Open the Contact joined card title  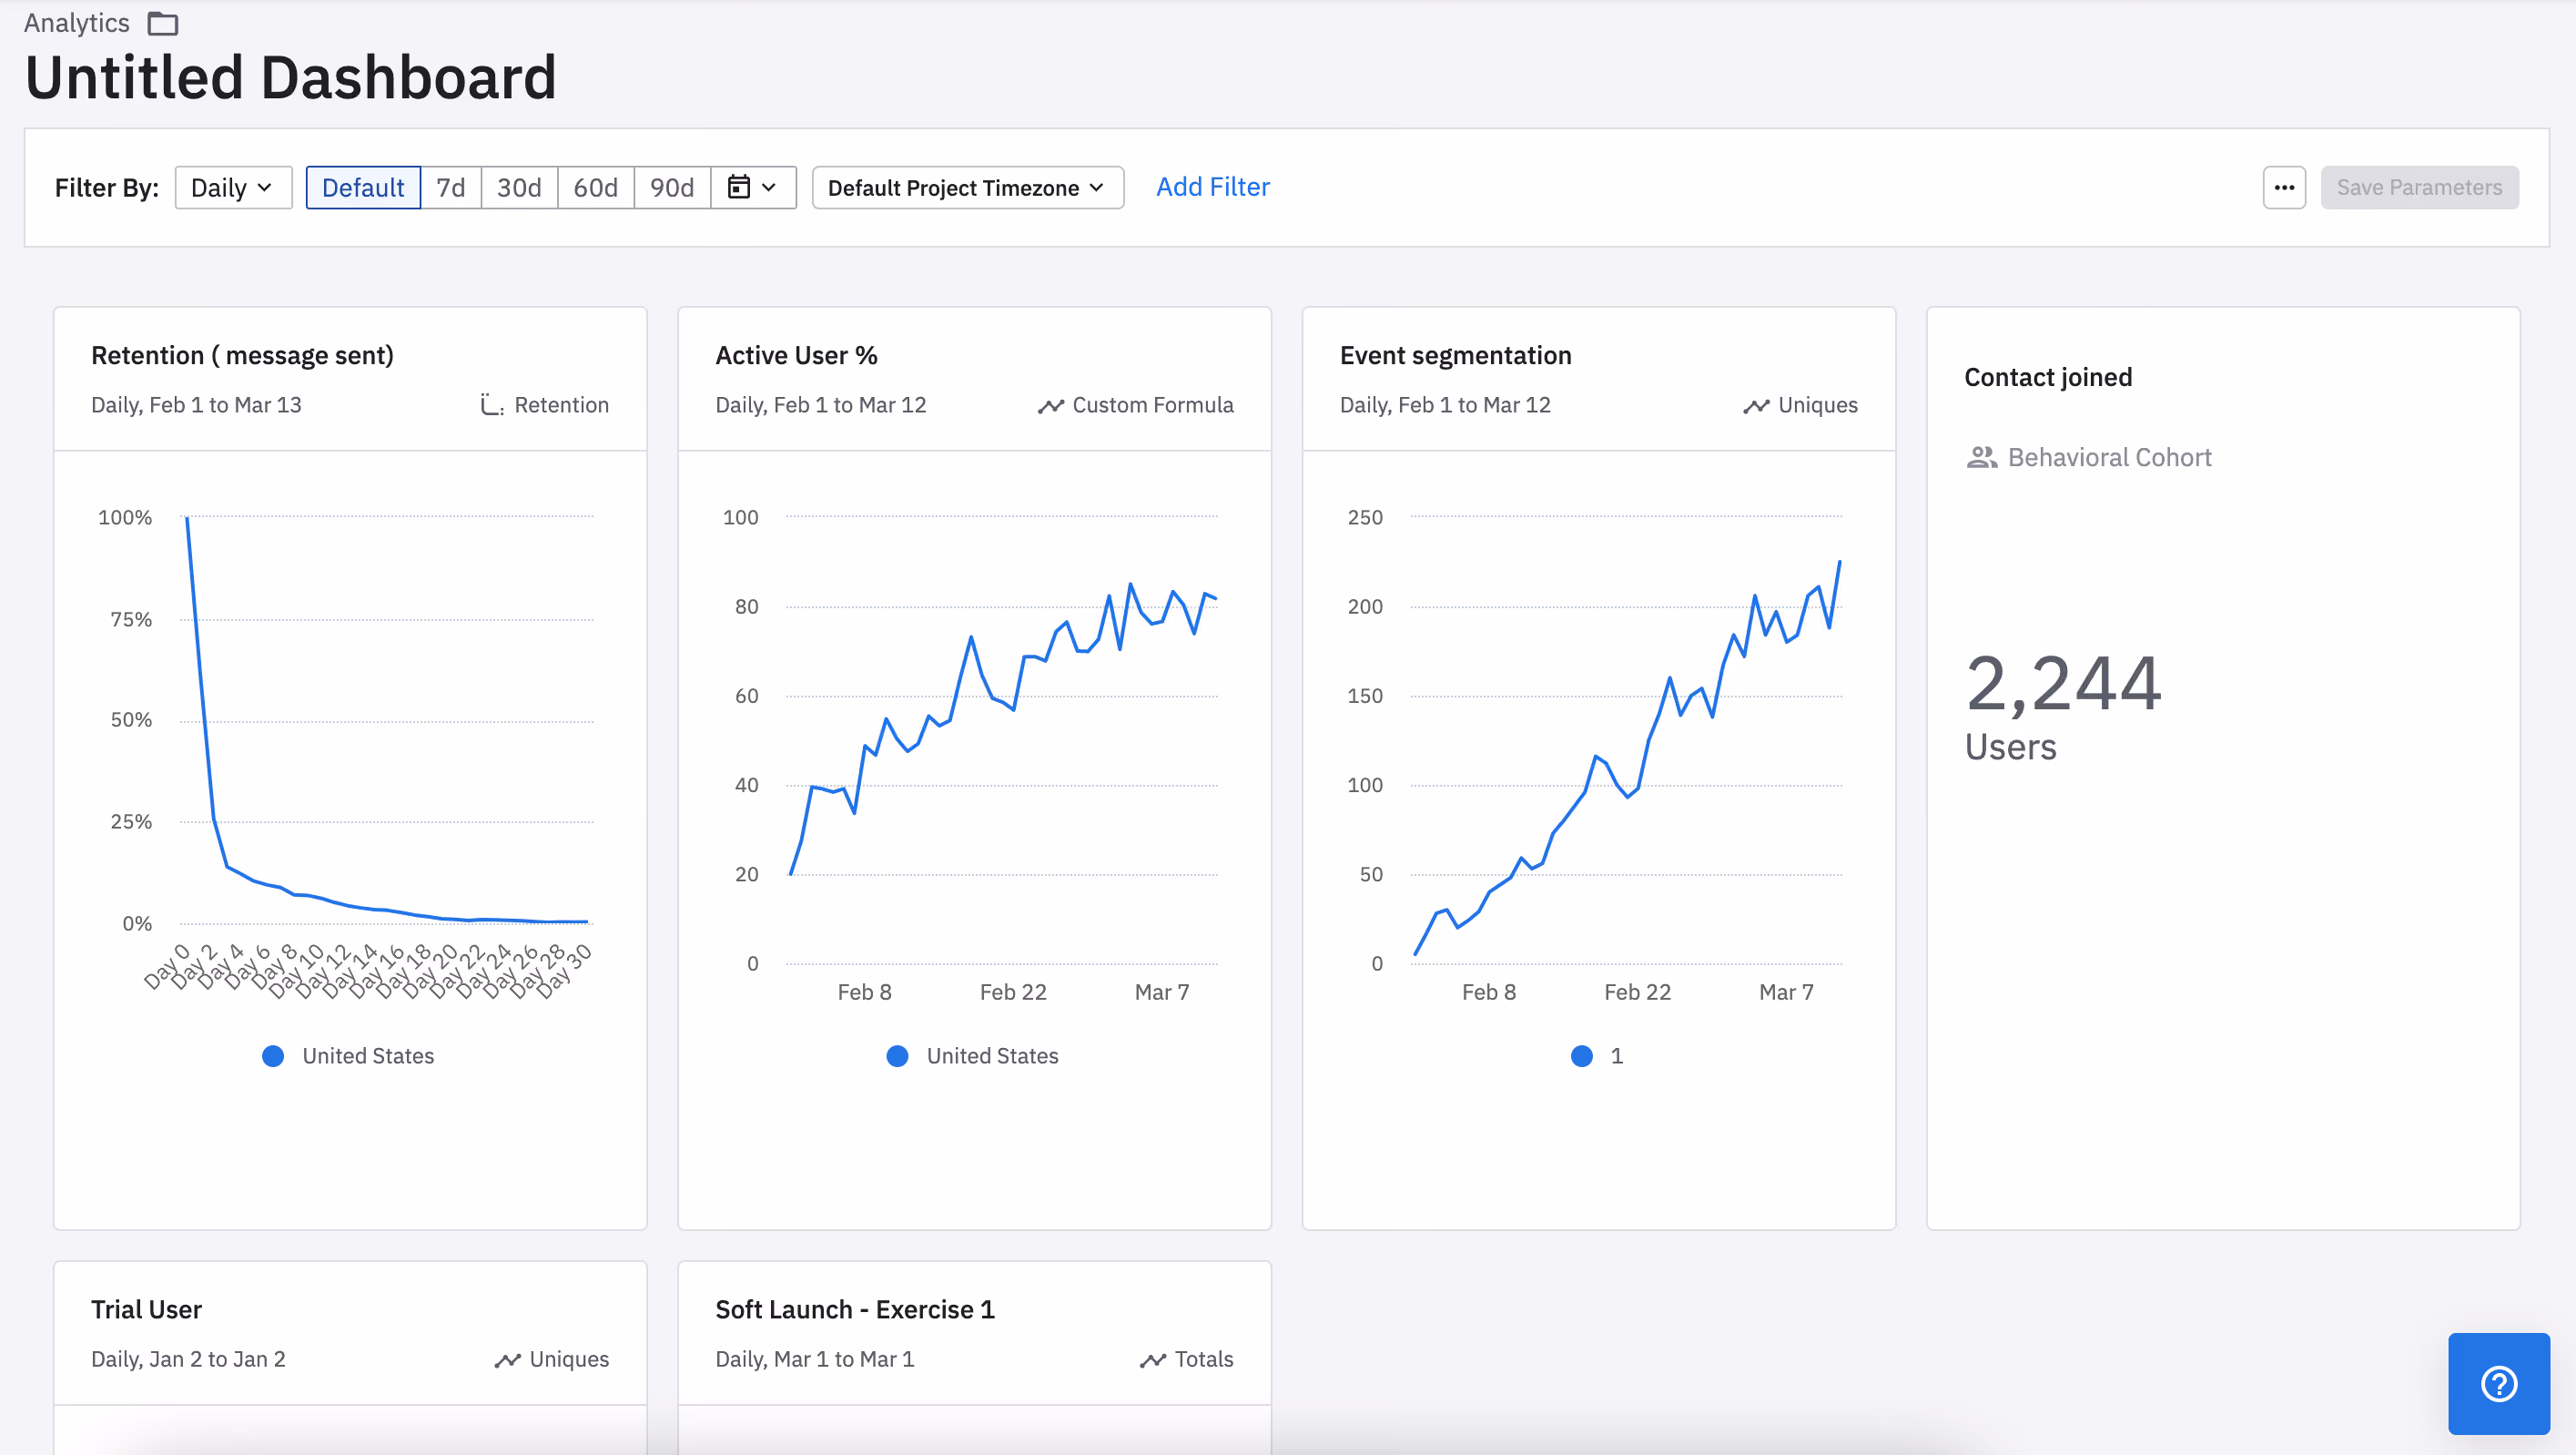pos(2048,378)
